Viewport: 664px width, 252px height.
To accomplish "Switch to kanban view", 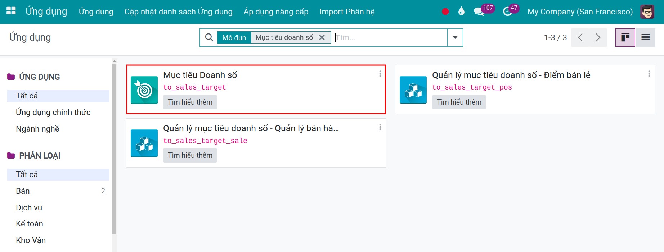I will pyautogui.click(x=625, y=37).
